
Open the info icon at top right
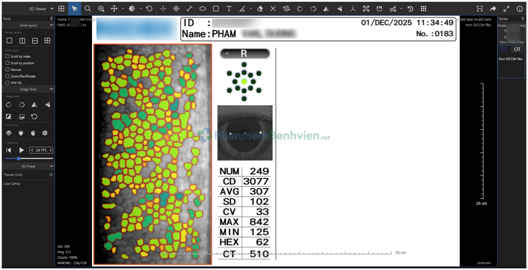click(519, 9)
